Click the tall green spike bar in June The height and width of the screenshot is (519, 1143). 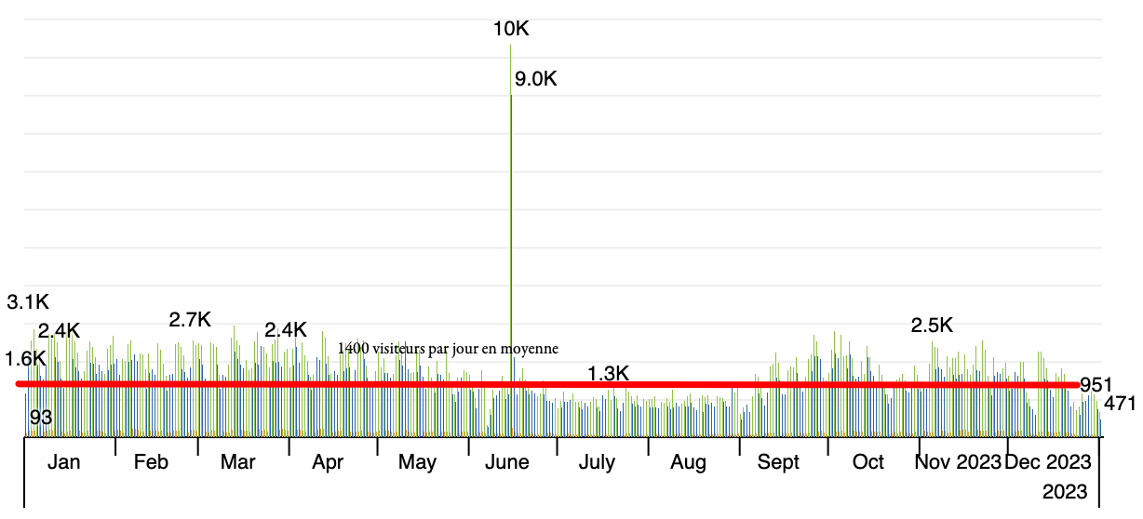(x=511, y=233)
